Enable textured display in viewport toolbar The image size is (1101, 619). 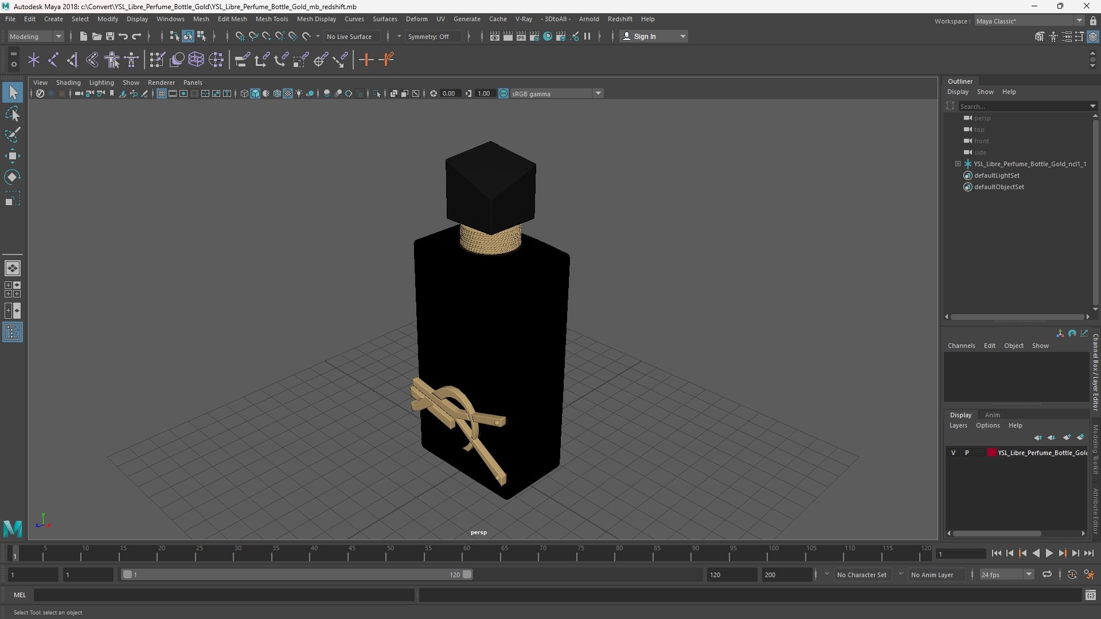coord(288,93)
